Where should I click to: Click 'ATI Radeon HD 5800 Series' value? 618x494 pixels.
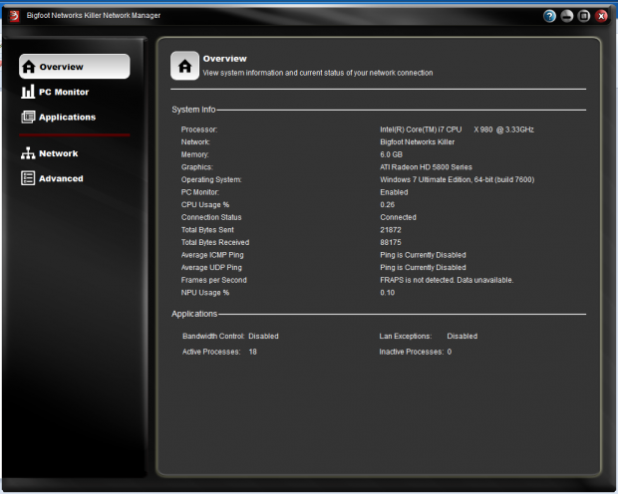pos(426,167)
